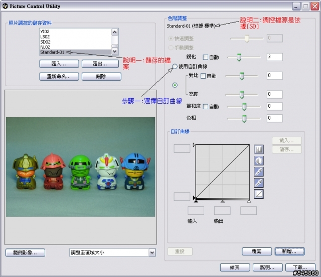Click the histogram display icon beside the curve
Screen dimensions: 321x277
click(x=259, y=149)
